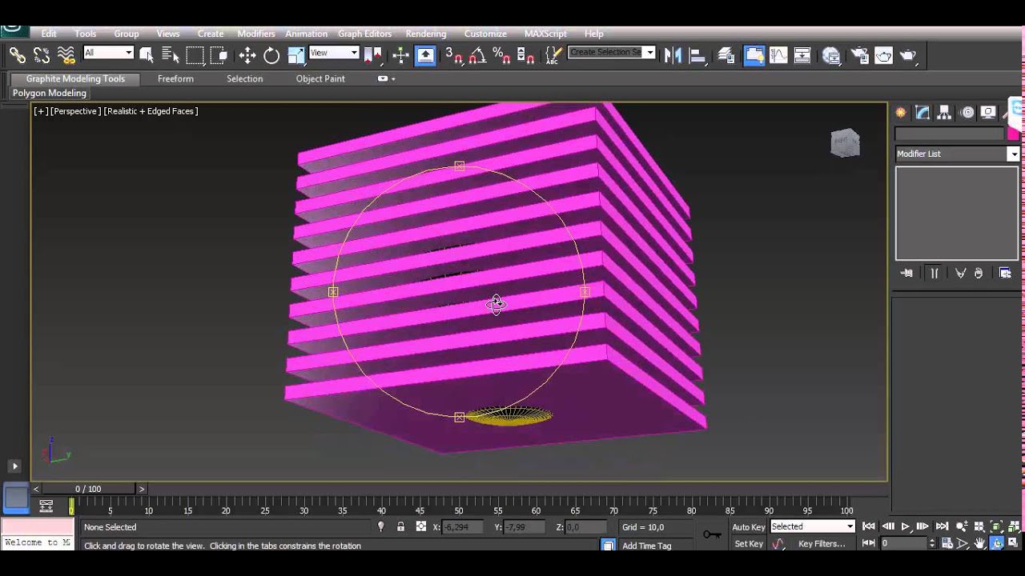This screenshot has height=576, width=1025.
Task: Open Edit Named Selection Sets
Action: (553, 55)
